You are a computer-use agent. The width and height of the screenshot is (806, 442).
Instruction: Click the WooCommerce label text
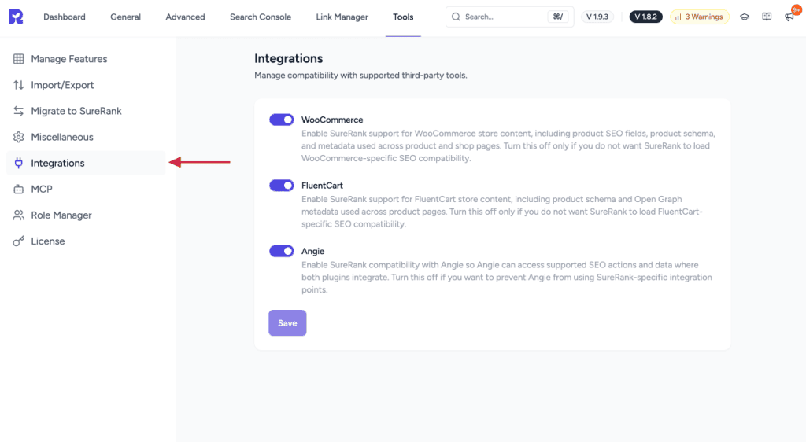pyautogui.click(x=332, y=120)
